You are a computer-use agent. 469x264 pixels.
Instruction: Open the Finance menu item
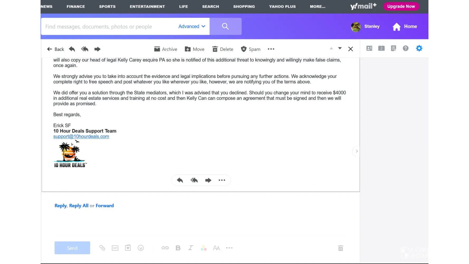pos(76,7)
